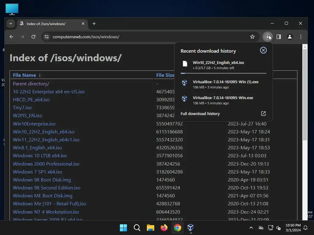The image size is (314, 235).
Task: Open the Chrome side panel
Action: [x=279, y=37]
